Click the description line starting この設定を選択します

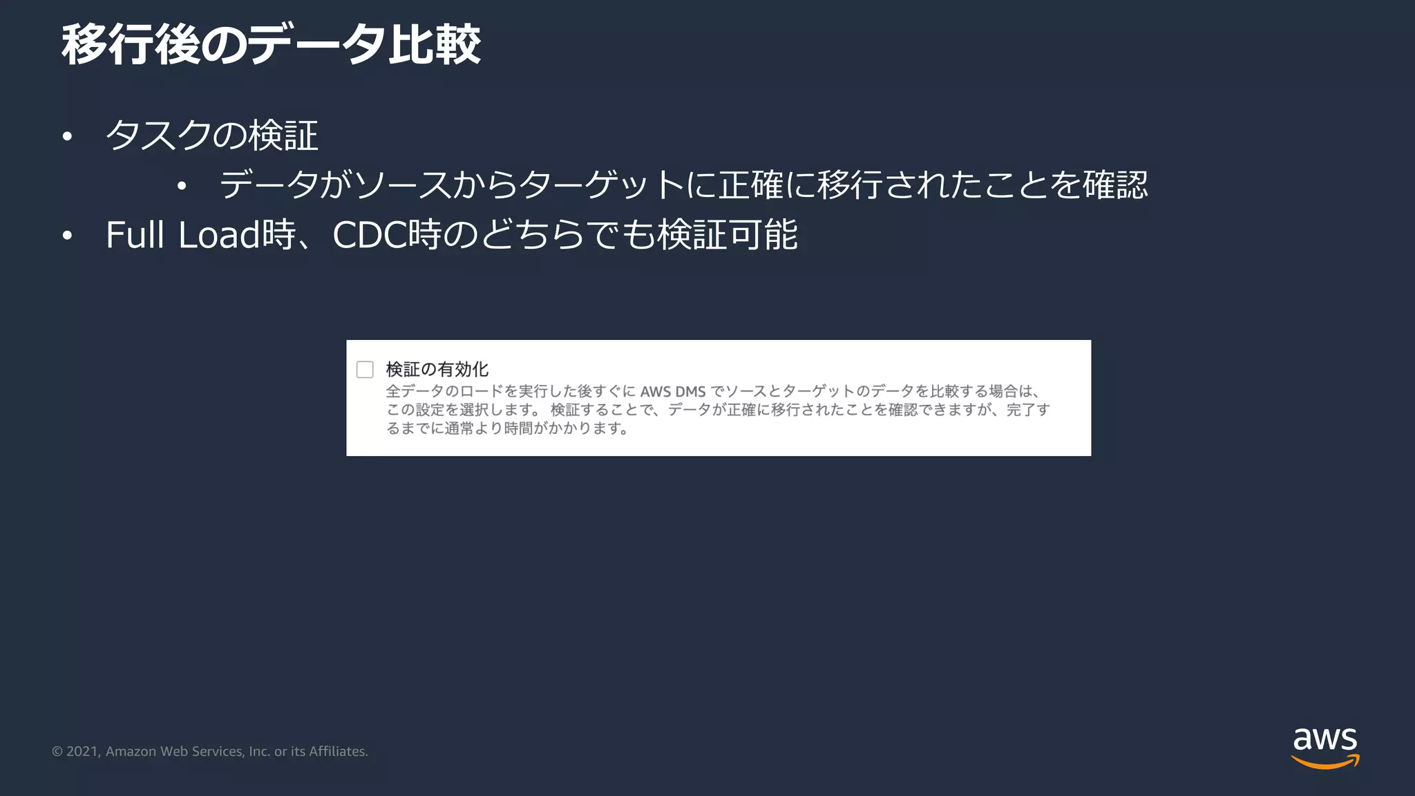(718, 410)
